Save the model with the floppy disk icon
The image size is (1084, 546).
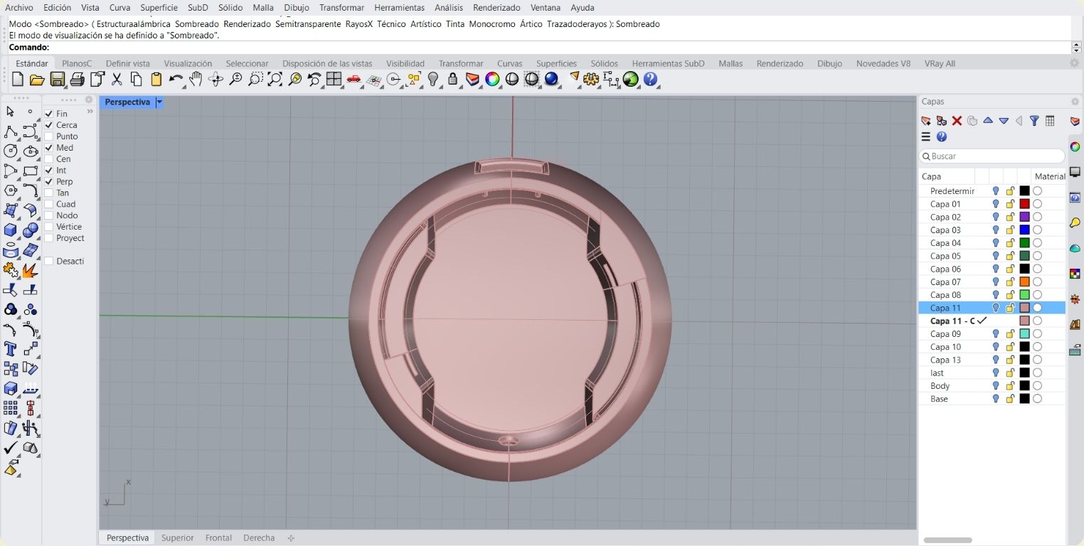(x=58, y=80)
